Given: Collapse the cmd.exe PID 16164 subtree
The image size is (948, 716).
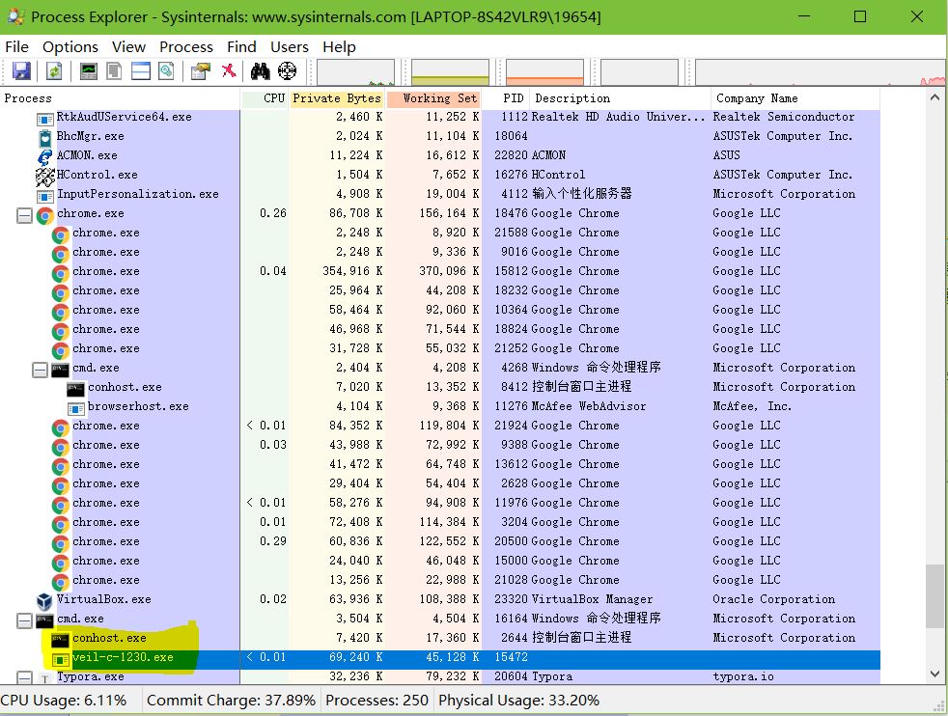Looking at the screenshot, I should (24, 620).
